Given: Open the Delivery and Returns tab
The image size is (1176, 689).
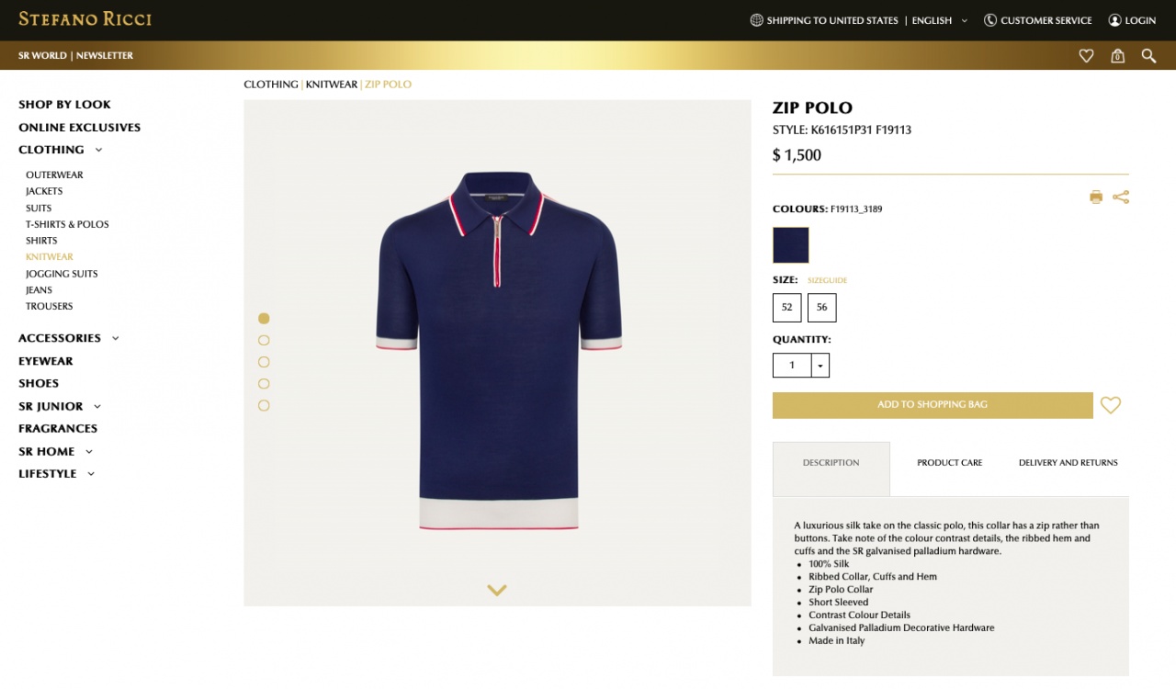Looking at the screenshot, I should [1069, 463].
